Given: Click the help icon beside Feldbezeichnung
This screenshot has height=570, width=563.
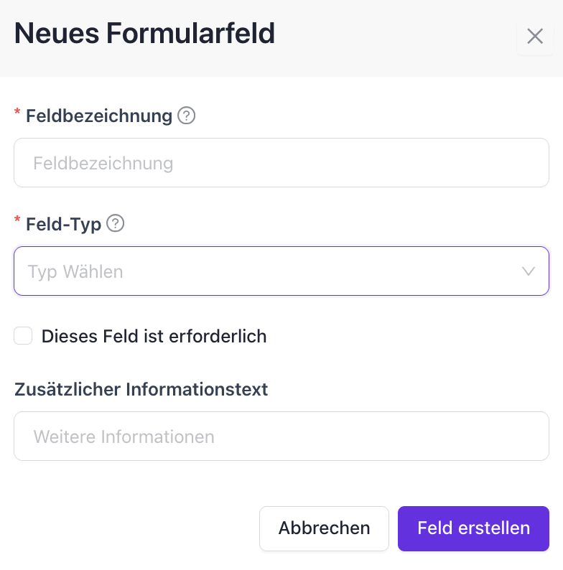Looking at the screenshot, I should (x=187, y=116).
